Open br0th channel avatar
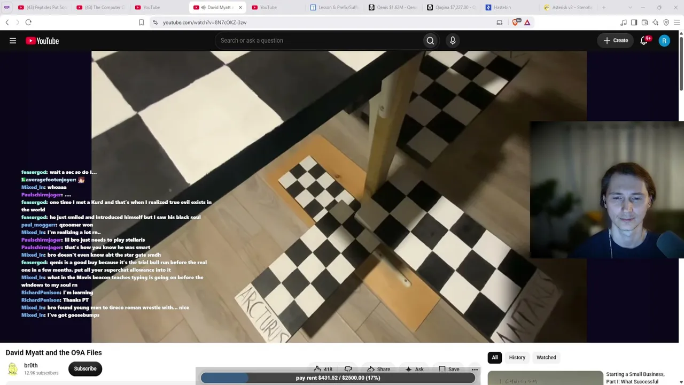684x385 pixels. click(12, 368)
